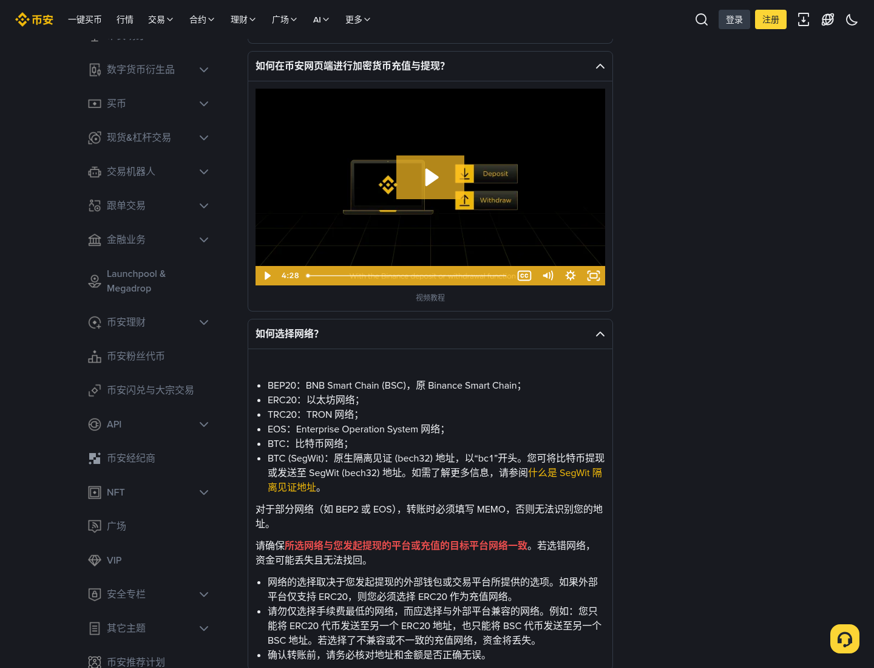Click the 金融业务 bank icon

(95, 240)
